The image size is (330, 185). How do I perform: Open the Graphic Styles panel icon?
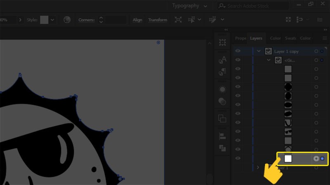(x=222, y=102)
